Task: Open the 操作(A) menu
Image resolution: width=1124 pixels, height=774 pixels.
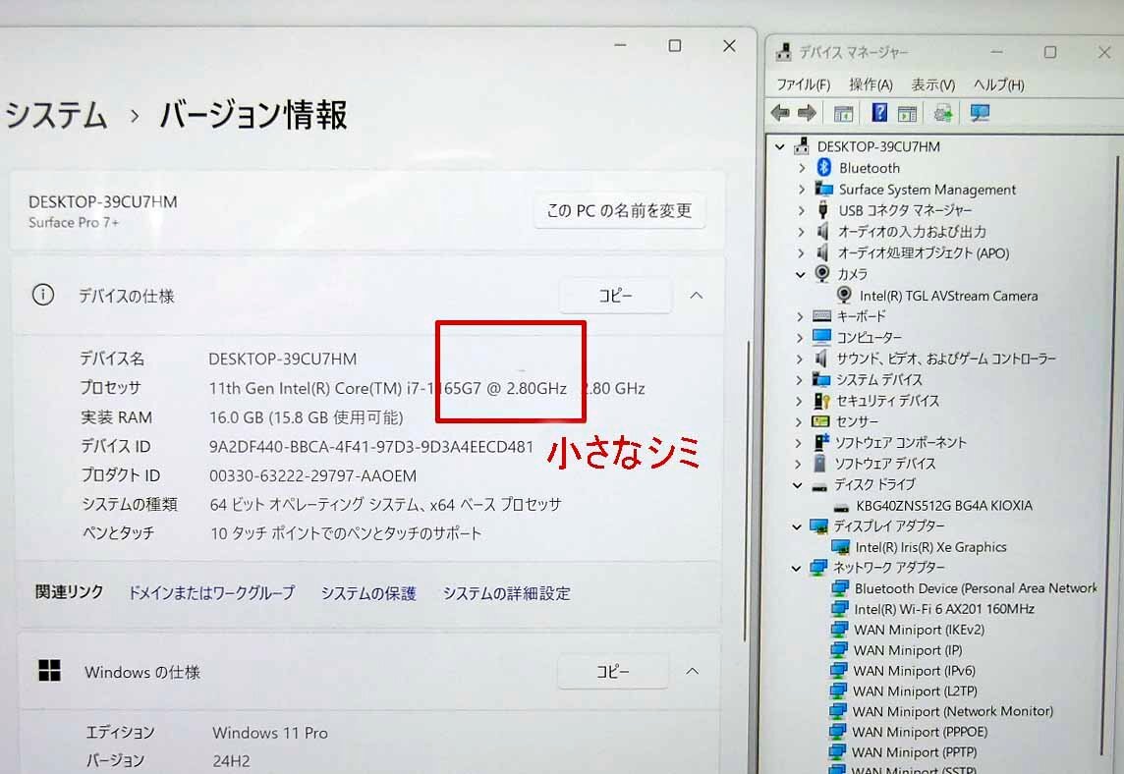Action: [x=871, y=84]
